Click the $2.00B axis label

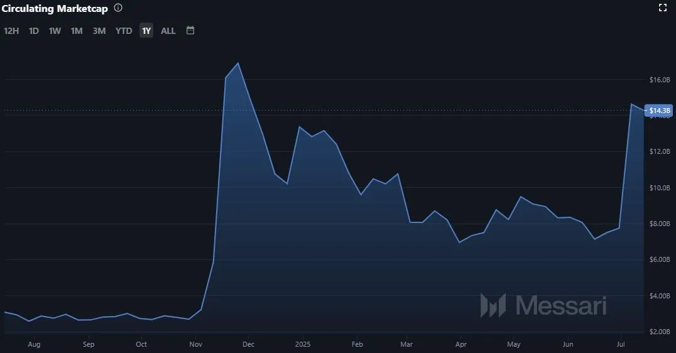[x=660, y=332]
